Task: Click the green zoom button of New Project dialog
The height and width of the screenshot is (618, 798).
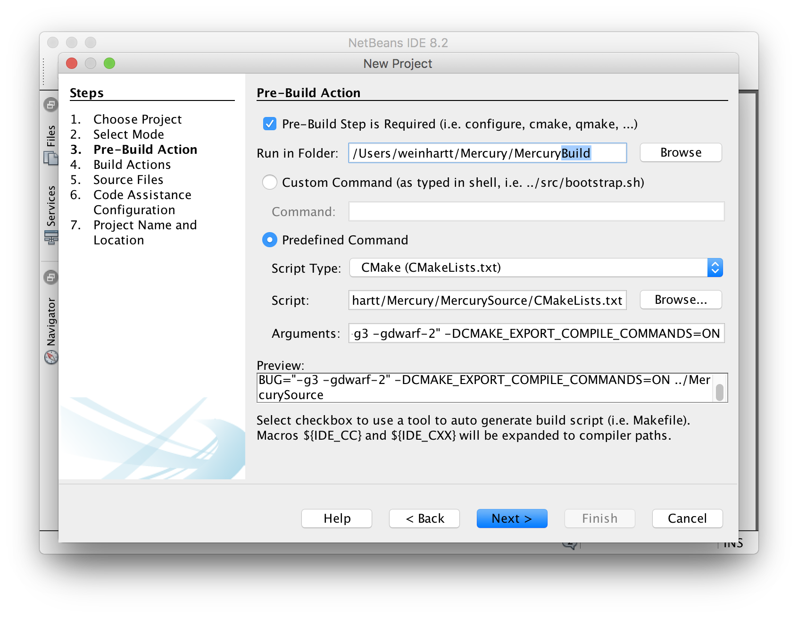Action: (109, 63)
